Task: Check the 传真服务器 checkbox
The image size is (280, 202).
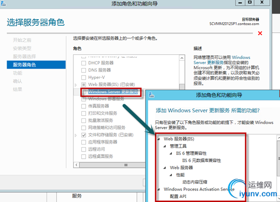Action: click(x=83, y=106)
